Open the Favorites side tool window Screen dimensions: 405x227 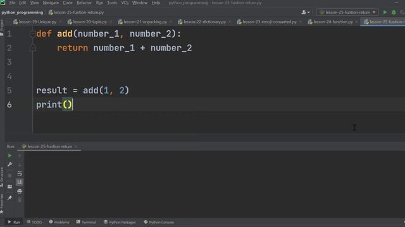(2, 204)
